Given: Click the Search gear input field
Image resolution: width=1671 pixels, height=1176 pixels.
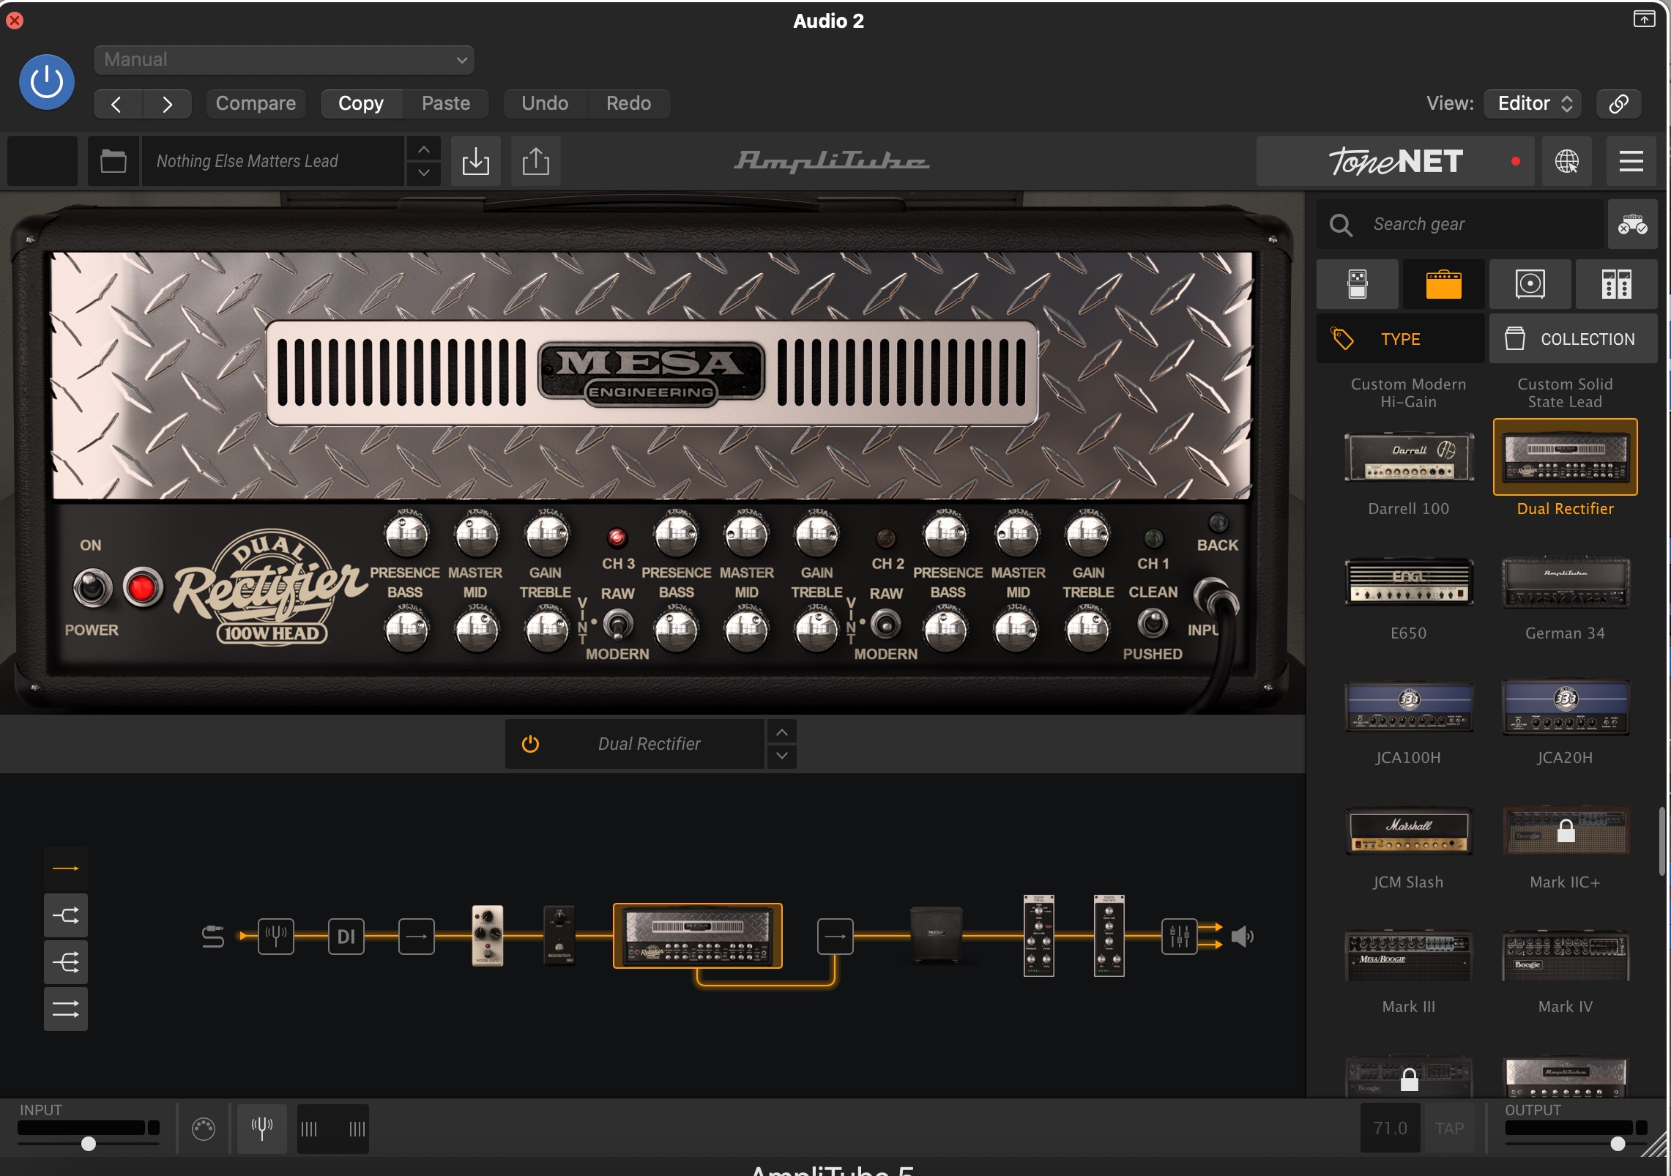Looking at the screenshot, I should click(1460, 224).
